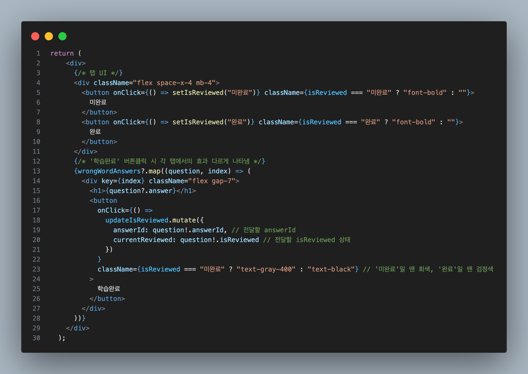Image resolution: width=528 pixels, height=374 pixels.
Task: Click "flex gap-7" className string
Action: click(212, 181)
